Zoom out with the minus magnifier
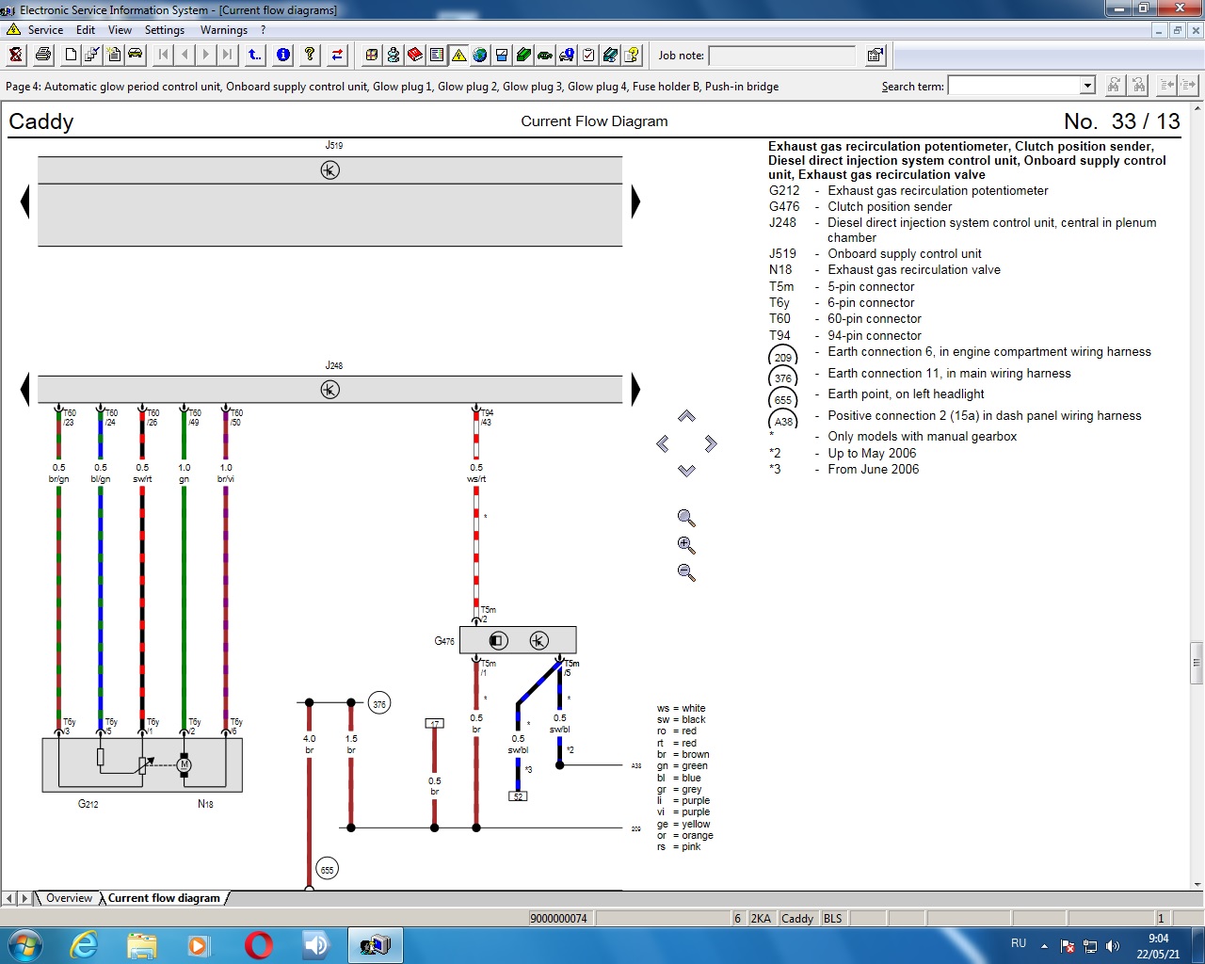1205x964 pixels. tap(686, 572)
